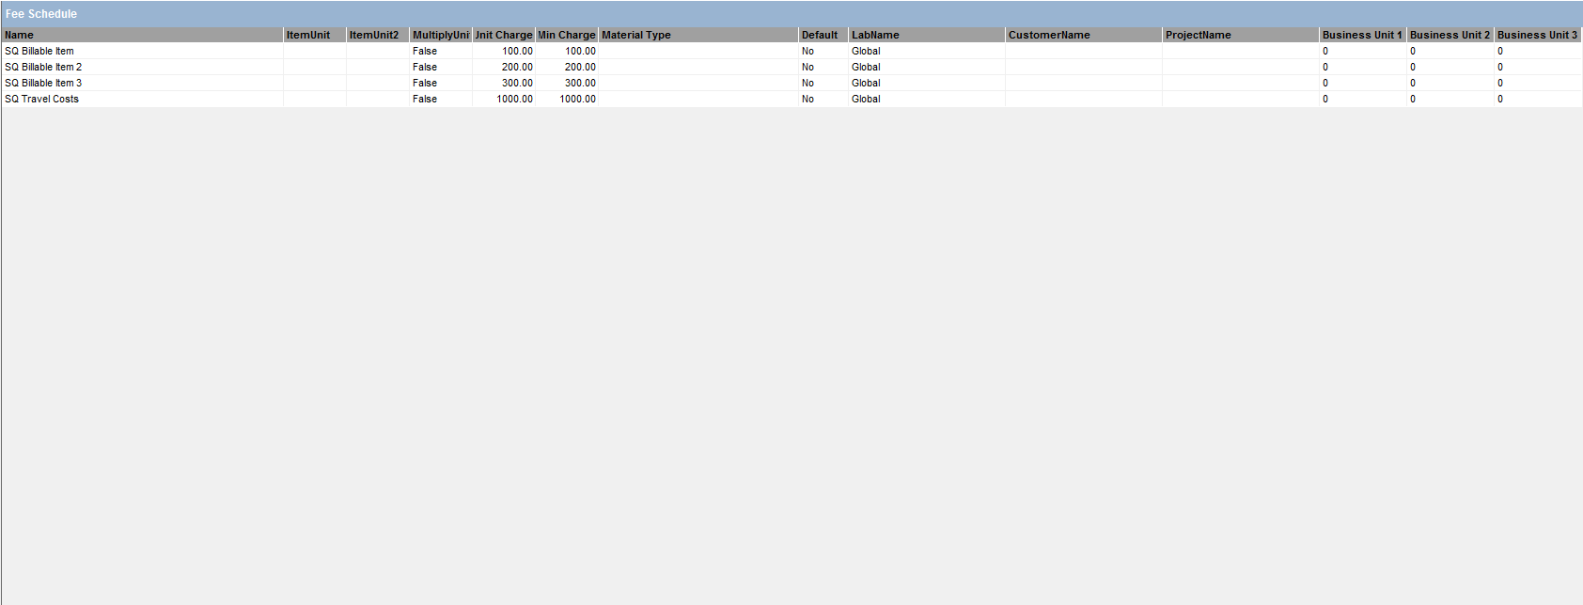Click the Business Unit 2 header

pos(1450,35)
